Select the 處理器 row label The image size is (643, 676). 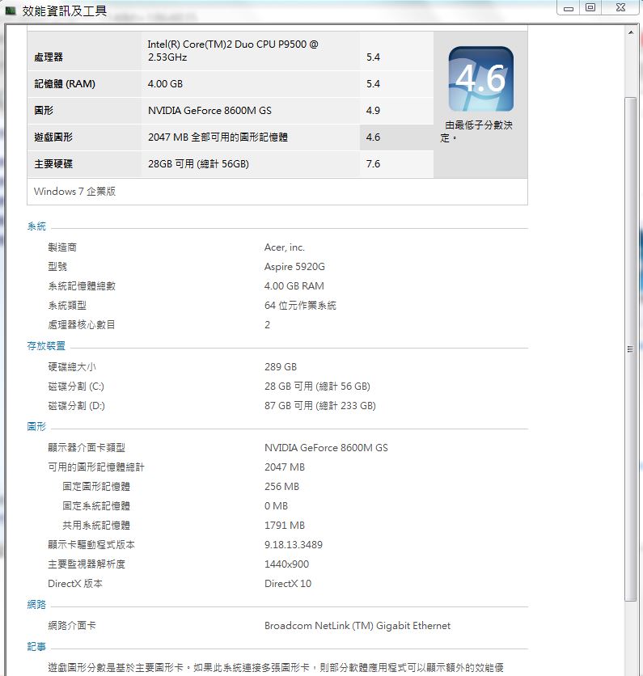click(x=49, y=57)
